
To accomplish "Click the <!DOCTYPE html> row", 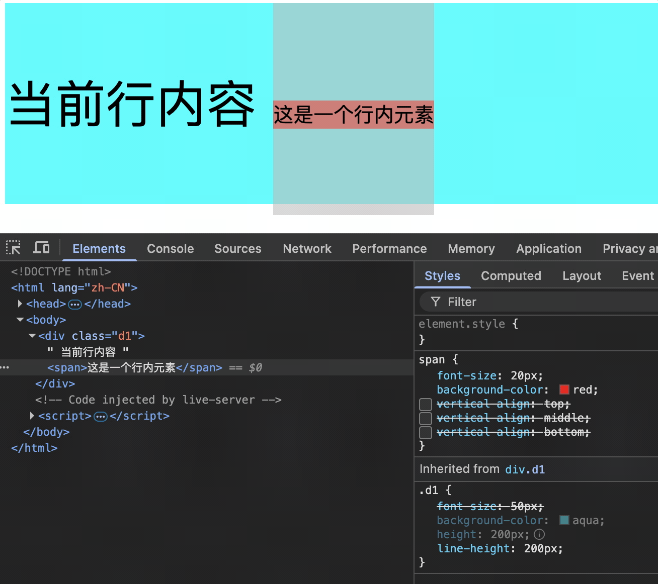I will [61, 271].
